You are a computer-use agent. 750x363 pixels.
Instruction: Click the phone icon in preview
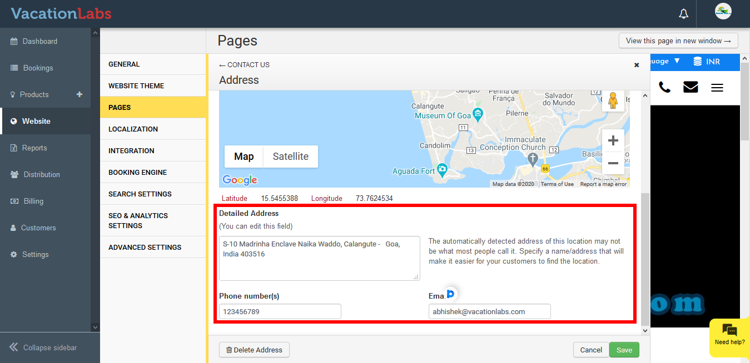pos(664,87)
